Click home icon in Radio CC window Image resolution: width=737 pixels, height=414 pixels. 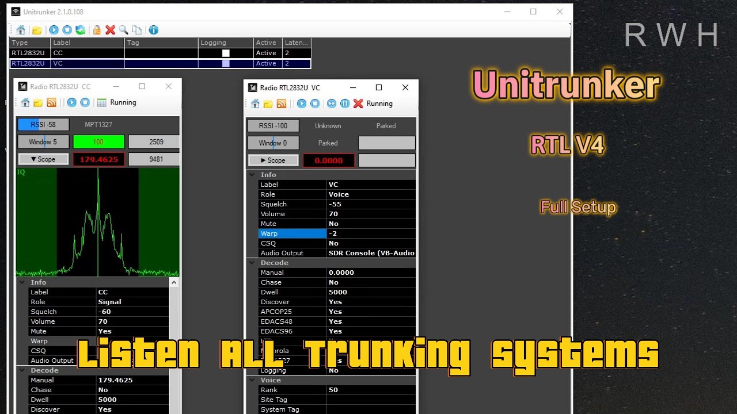(x=25, y=102)
